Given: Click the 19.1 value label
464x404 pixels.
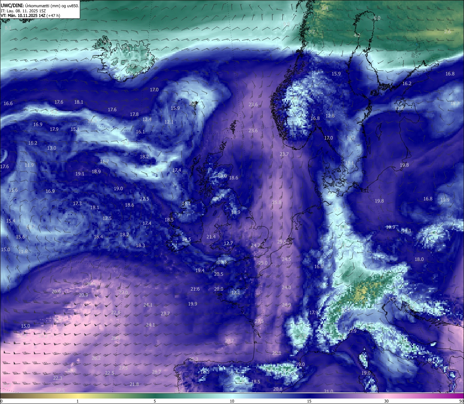Looking at the screenshot, I should 80,174.
